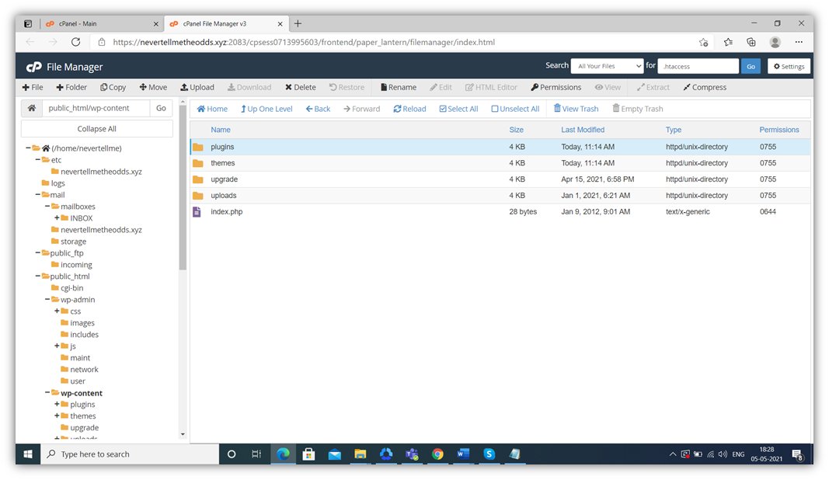Expand the js folder in tree
This screenshot has height=480, width=829.
click(x=57, y=346)
